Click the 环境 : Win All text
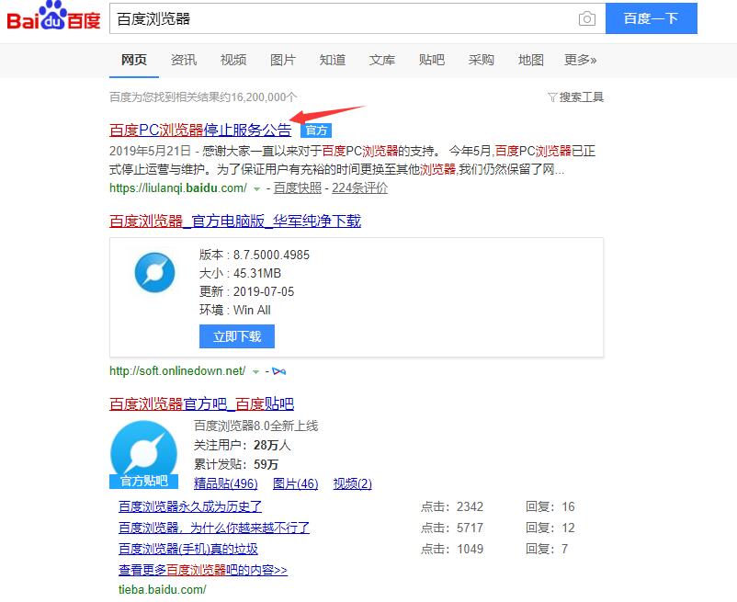Screen dimensions: 737x602 (235, 310)
